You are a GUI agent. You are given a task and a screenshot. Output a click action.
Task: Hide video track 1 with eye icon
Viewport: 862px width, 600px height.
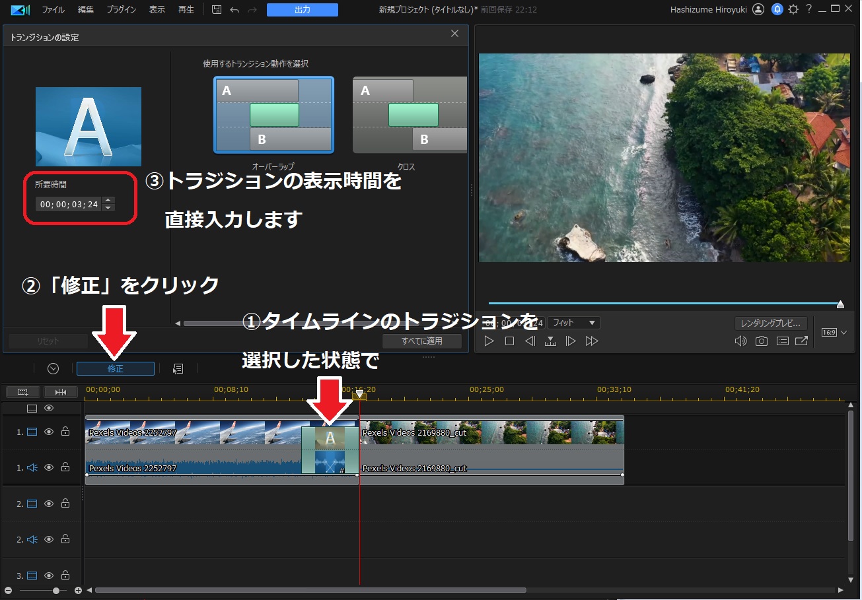coord(49,432)
